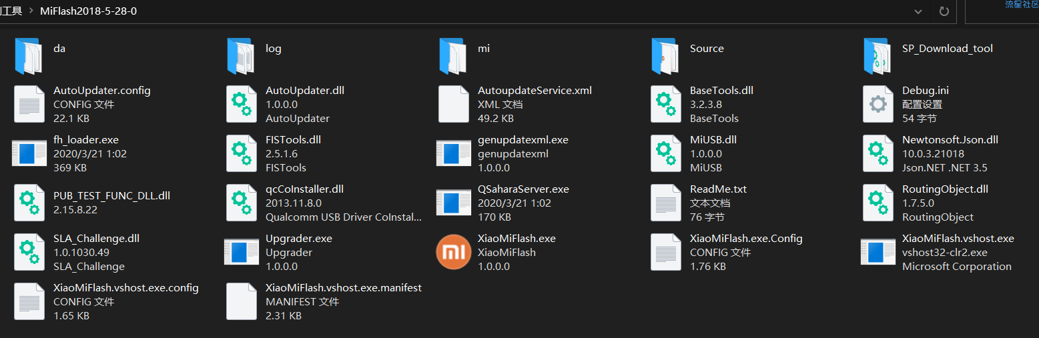Open the SP_Download_tool folder icon
This screenshot has width=1039, height=338.
tap(878, 55)
